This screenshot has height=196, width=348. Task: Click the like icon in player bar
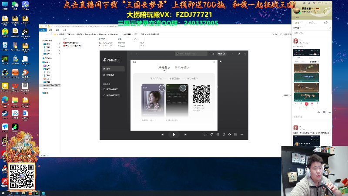coord(206,135)
